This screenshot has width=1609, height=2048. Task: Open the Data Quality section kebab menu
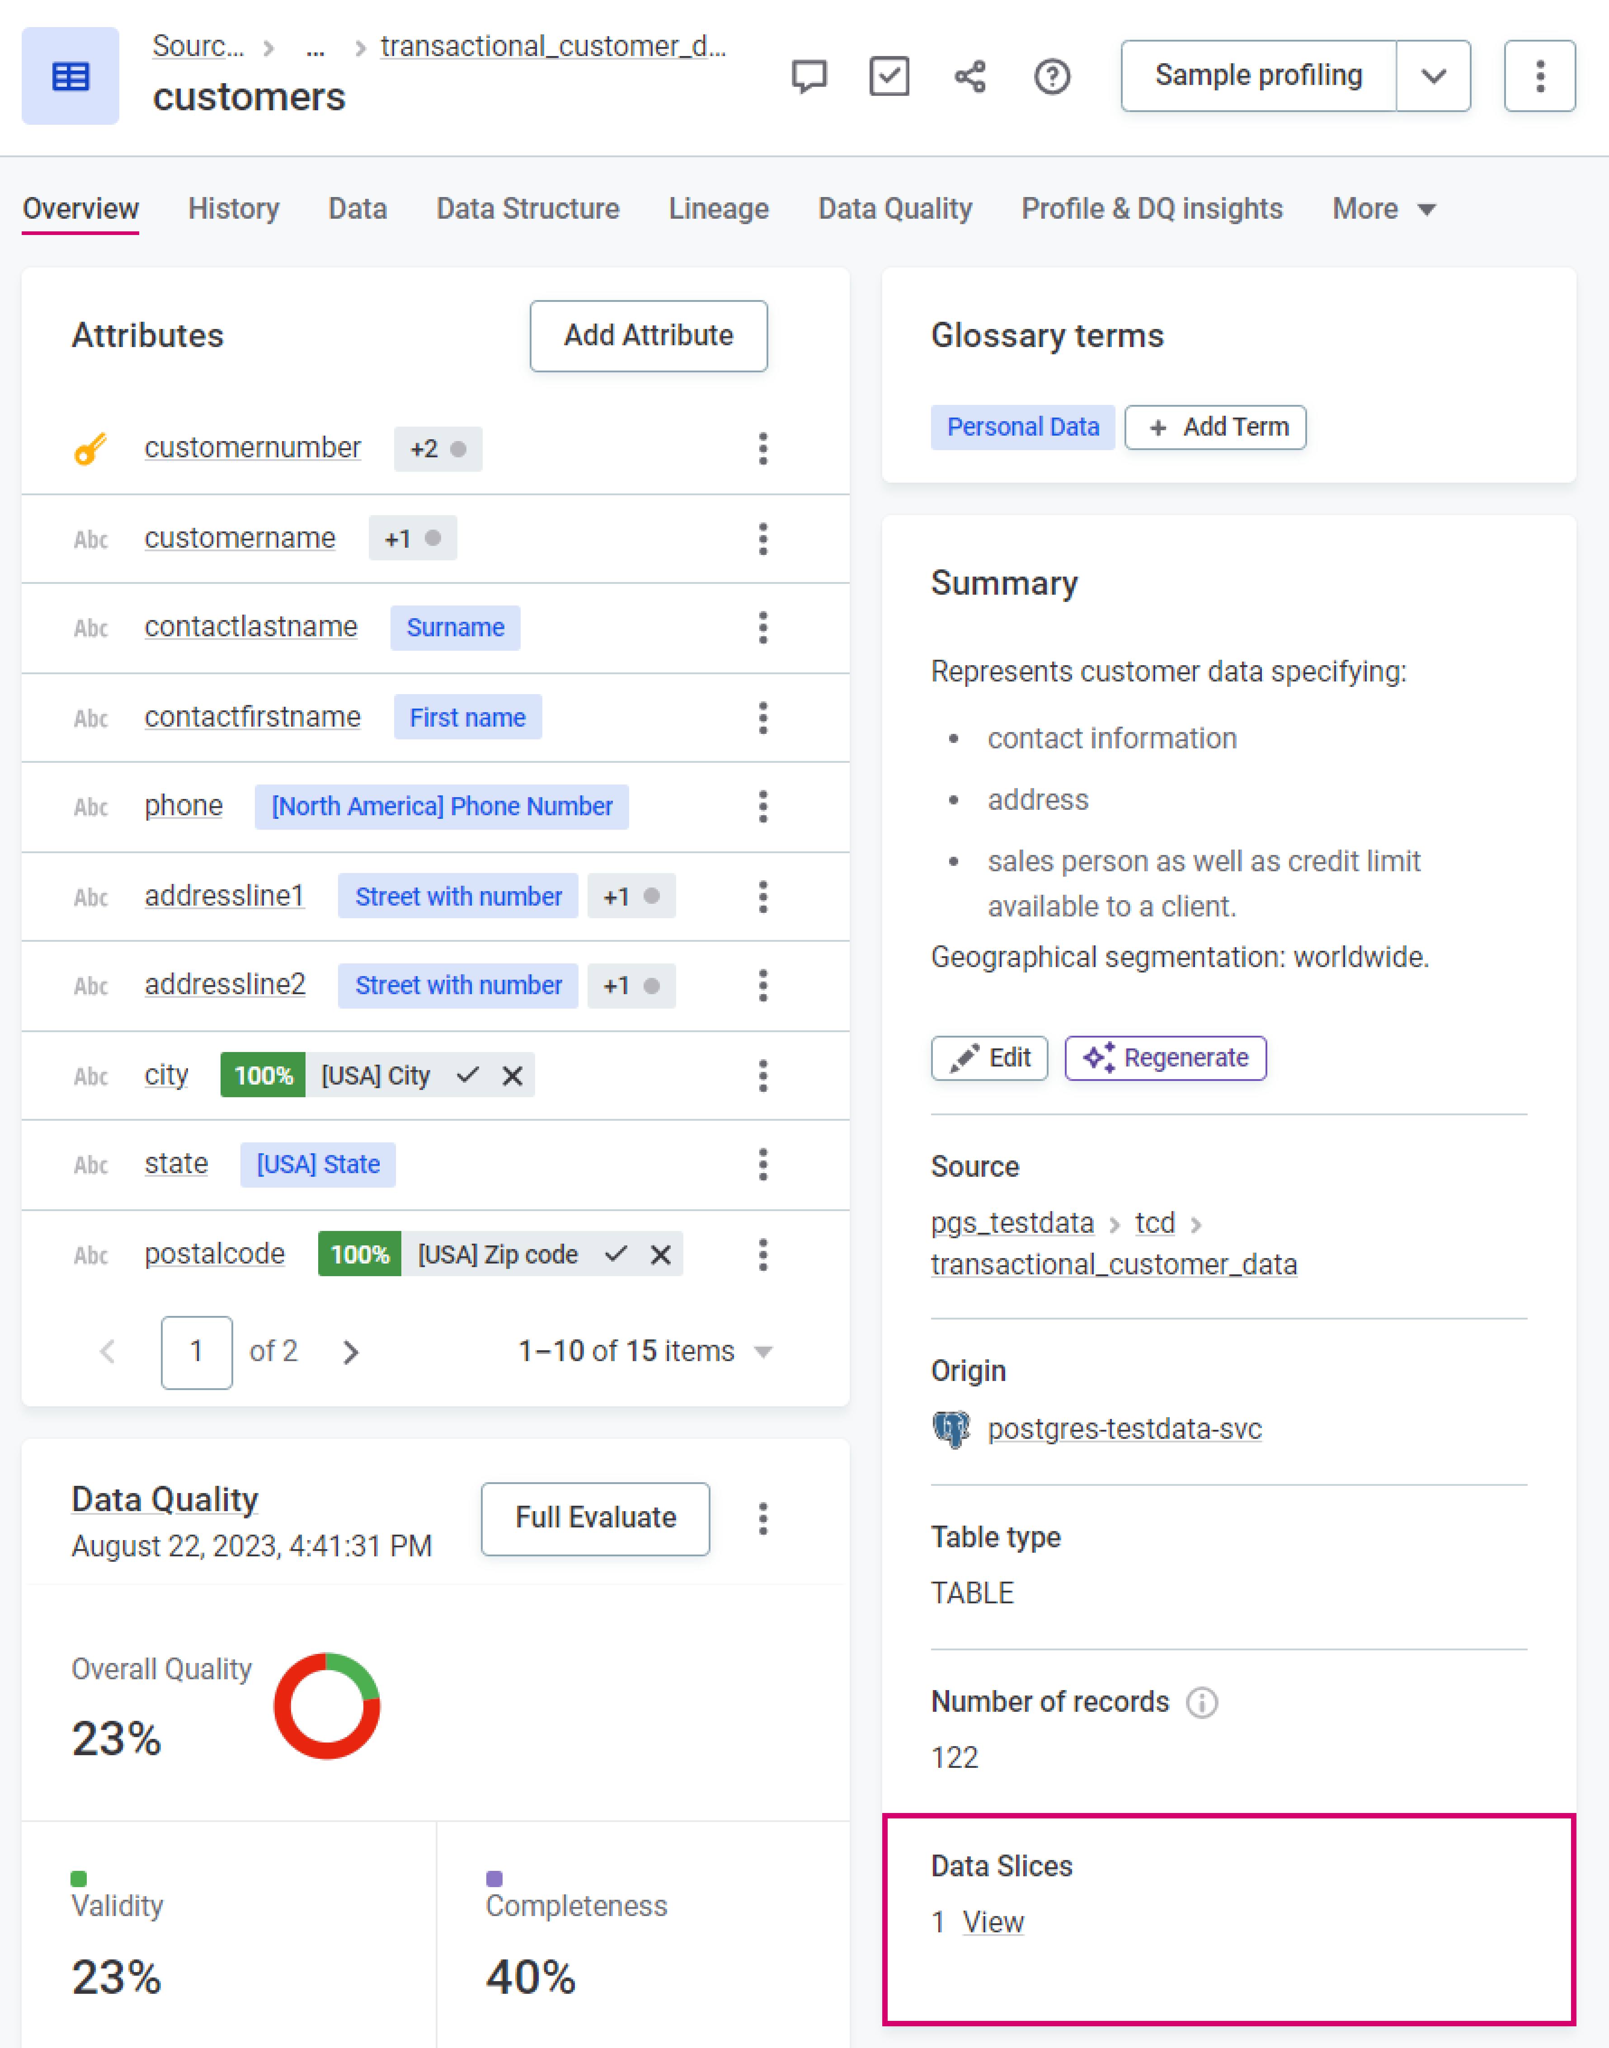(763, 1517)
